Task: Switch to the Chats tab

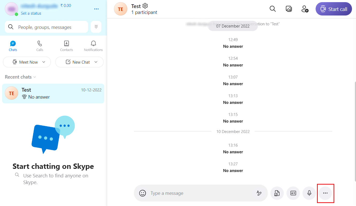Action: [13, 46]
